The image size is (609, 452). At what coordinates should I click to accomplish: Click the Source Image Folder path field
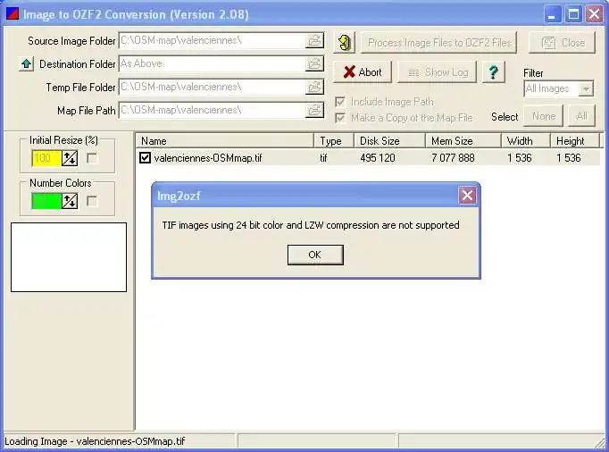point(211,41)
